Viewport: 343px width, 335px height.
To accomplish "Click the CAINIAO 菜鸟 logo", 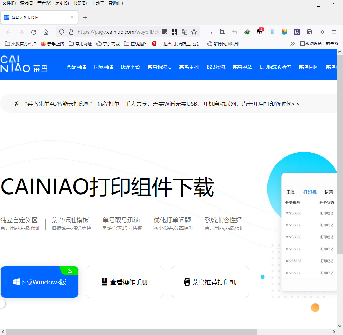I will [x=24, y=64].
